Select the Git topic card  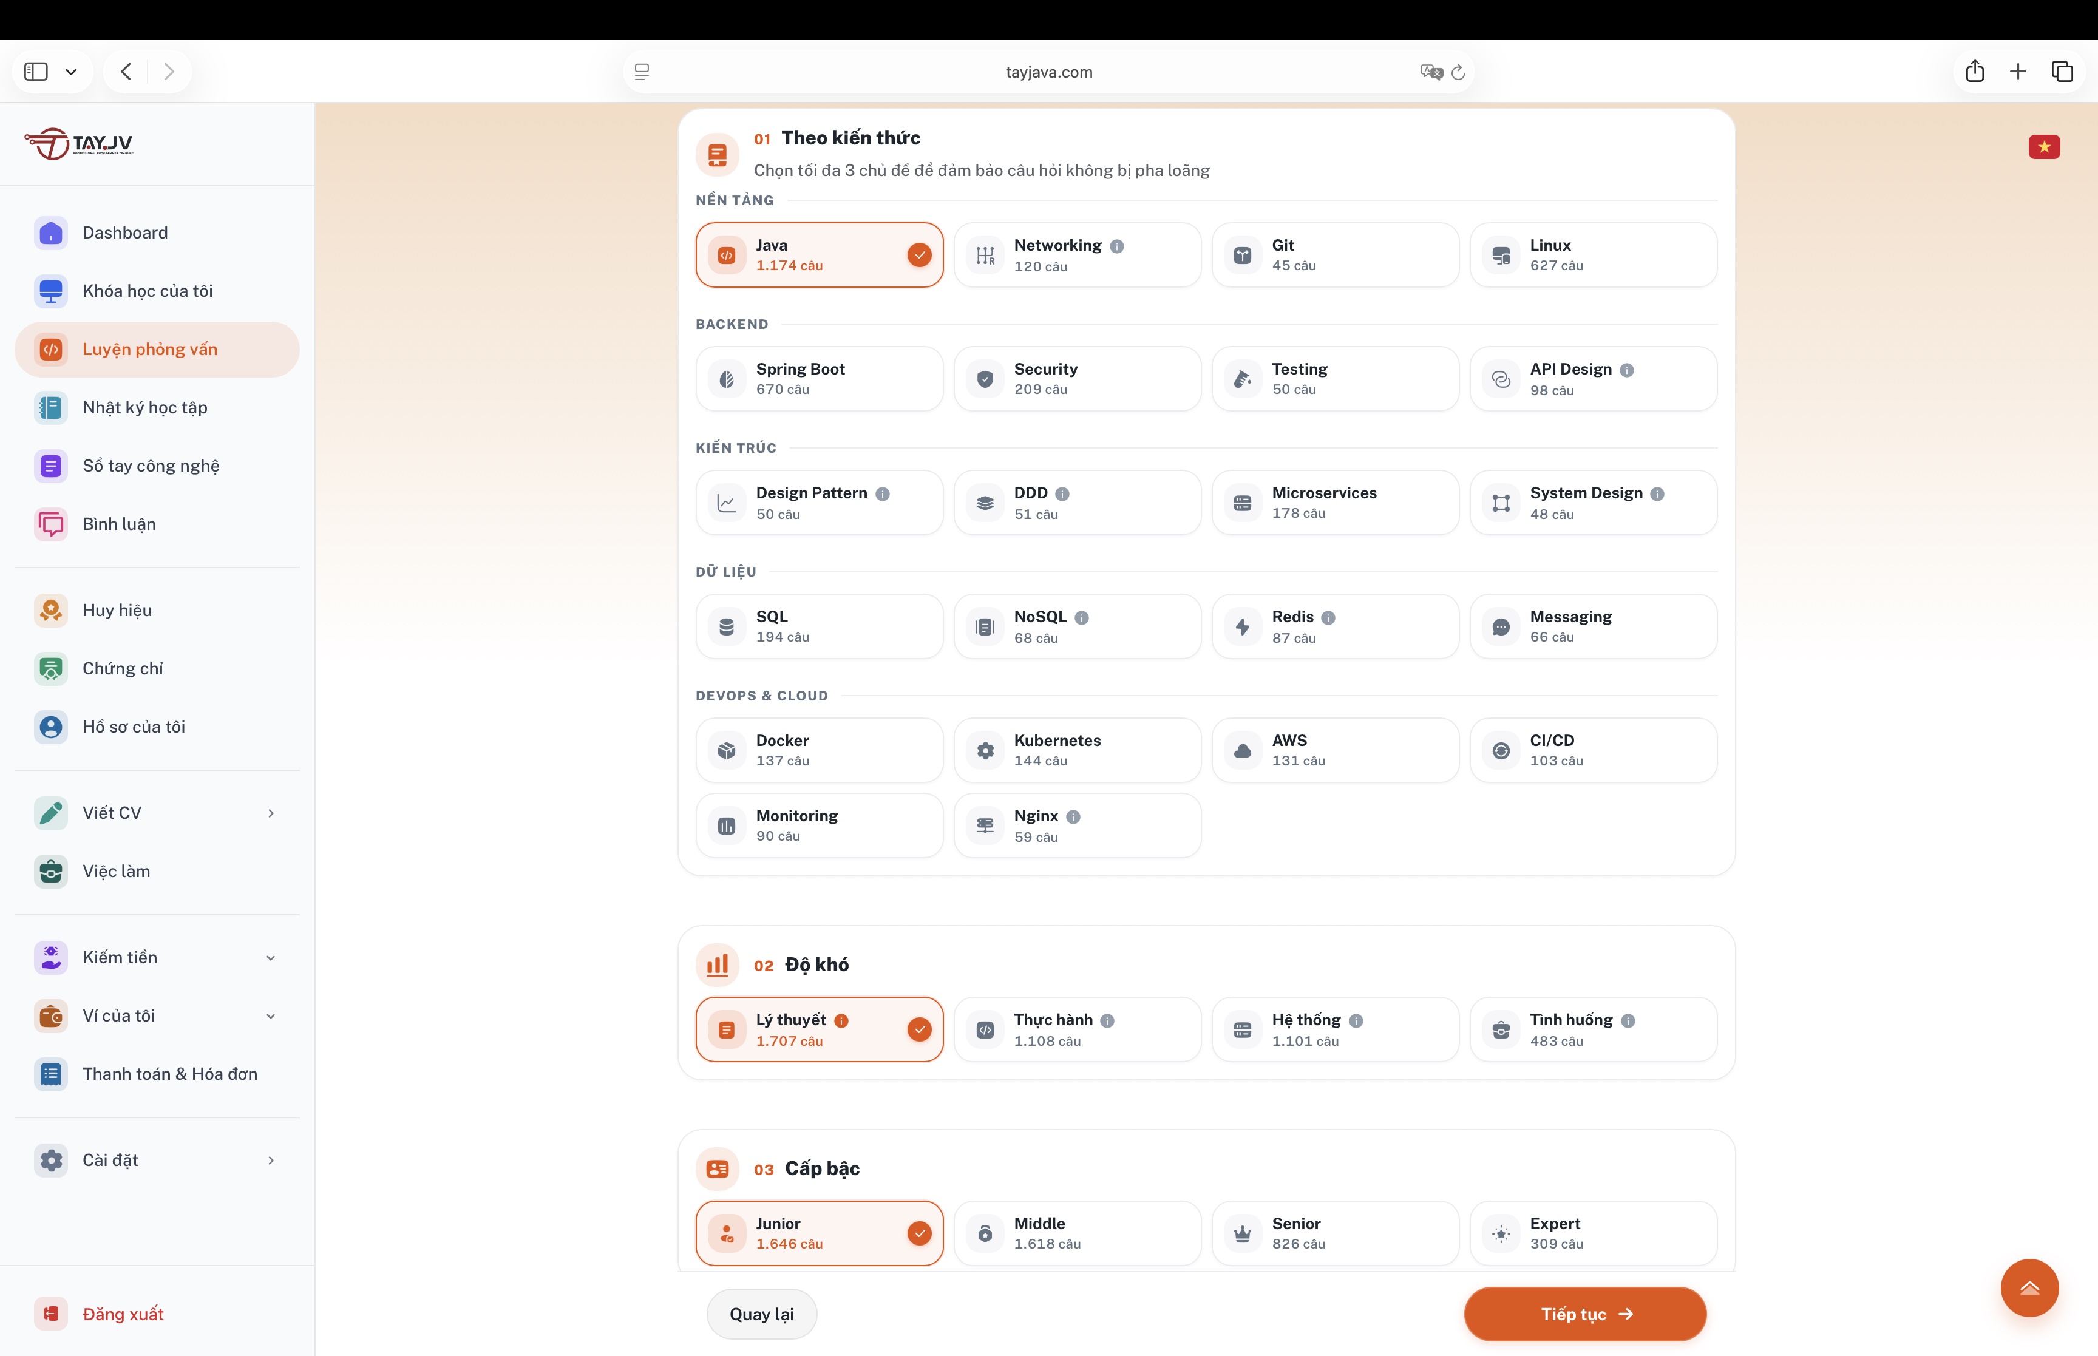[1335, 254]
